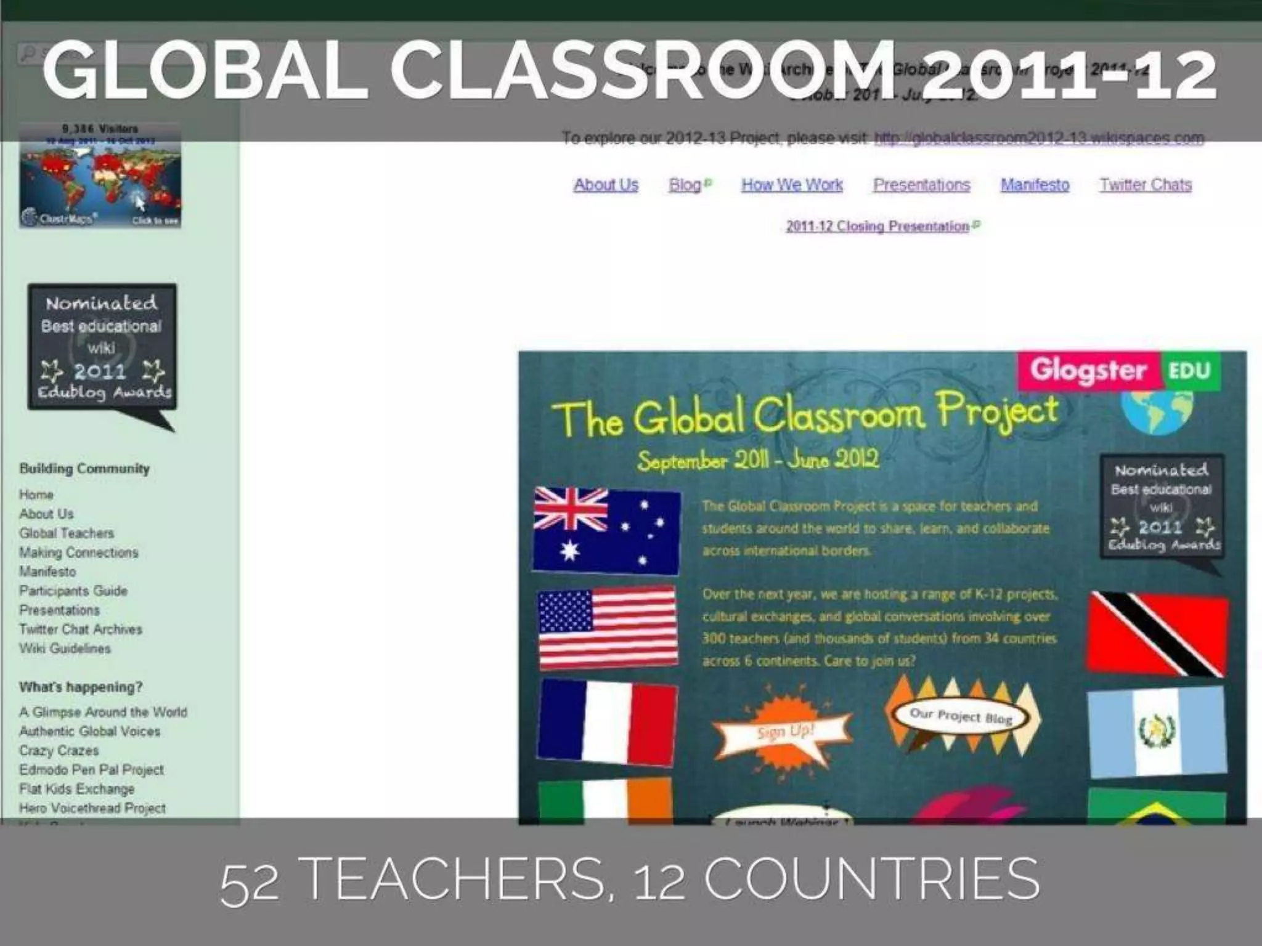The width and height of the screenshot is (1262, 946).
Task: Open Edmodo Pen Pal Project sidebar item
Action: (x=91, y=770)
